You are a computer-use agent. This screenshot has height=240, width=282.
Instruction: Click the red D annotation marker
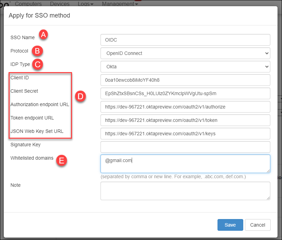[x=80, y=96]
